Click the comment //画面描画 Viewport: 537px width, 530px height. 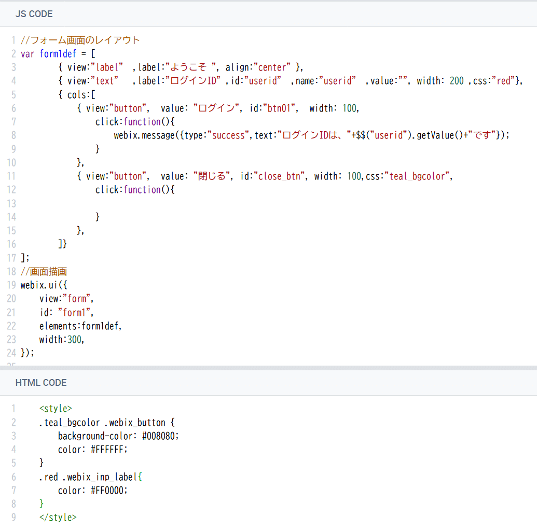pos(44,271)
